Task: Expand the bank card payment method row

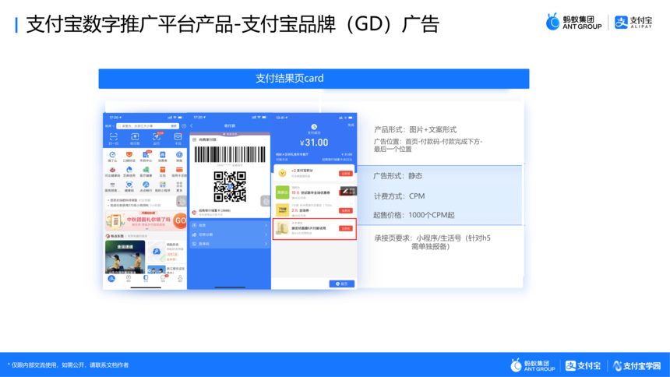Action: [230, 213]
